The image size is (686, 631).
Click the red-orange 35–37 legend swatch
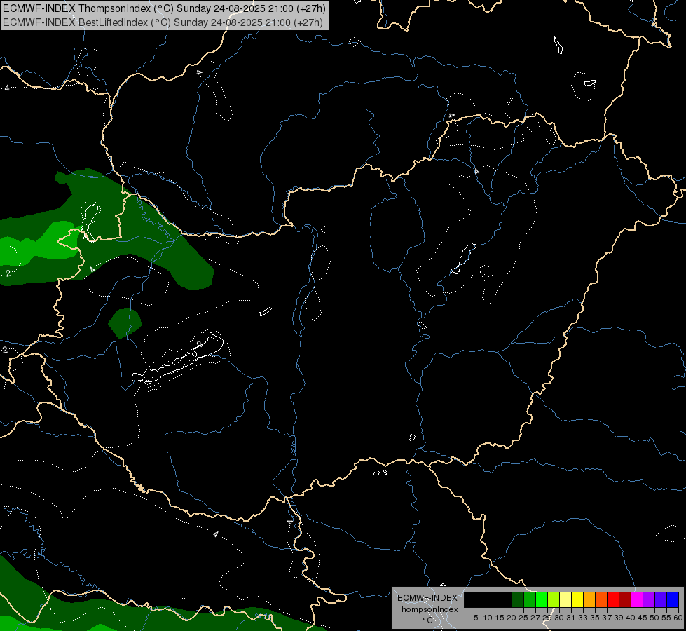(601, 599)
